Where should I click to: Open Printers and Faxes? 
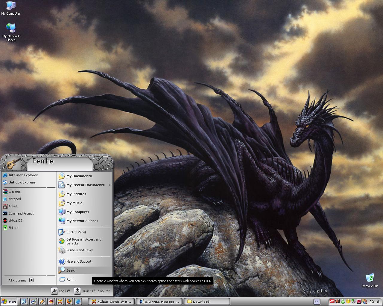click(85, 250)
